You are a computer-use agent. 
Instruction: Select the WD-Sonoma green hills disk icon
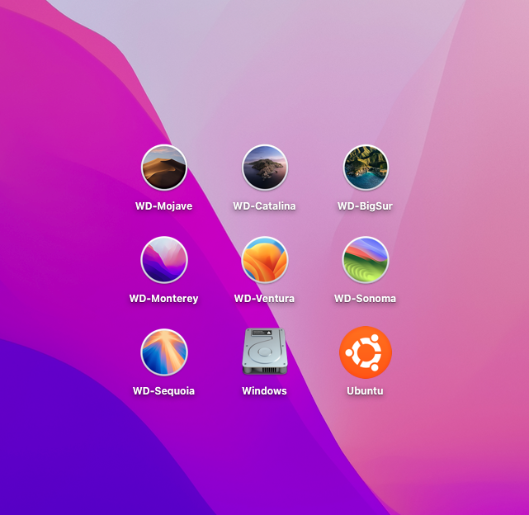[366, 259]
